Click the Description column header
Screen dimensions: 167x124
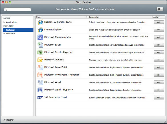[120, 17]
